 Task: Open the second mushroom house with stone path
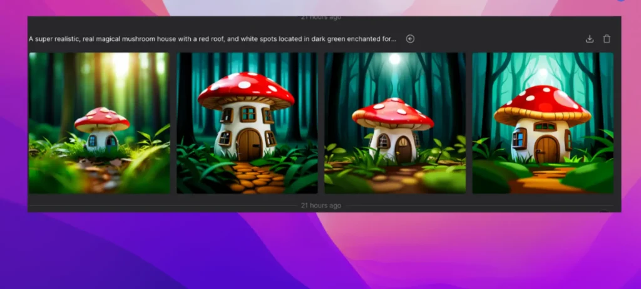point(247,123)
